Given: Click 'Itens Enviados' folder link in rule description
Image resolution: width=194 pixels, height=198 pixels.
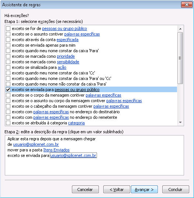Looking at the screenshot, I should click(56, 150).
